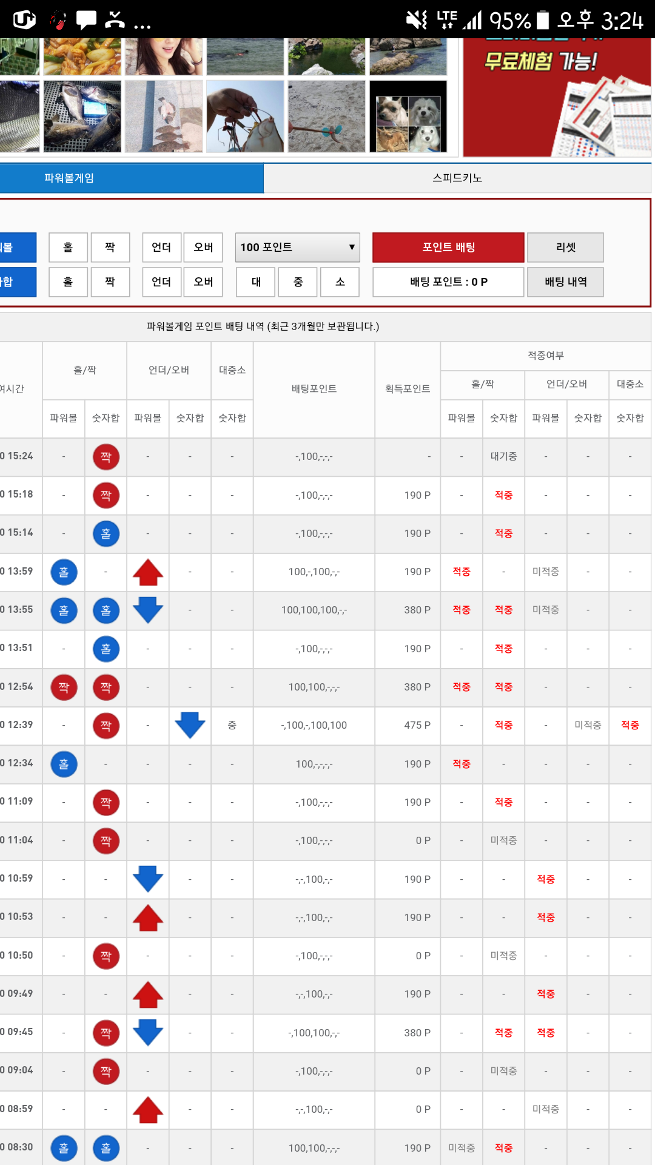655x1165 pixels.
Task: Open the 100 포인트 dropdown
Action: coord(297,248)
